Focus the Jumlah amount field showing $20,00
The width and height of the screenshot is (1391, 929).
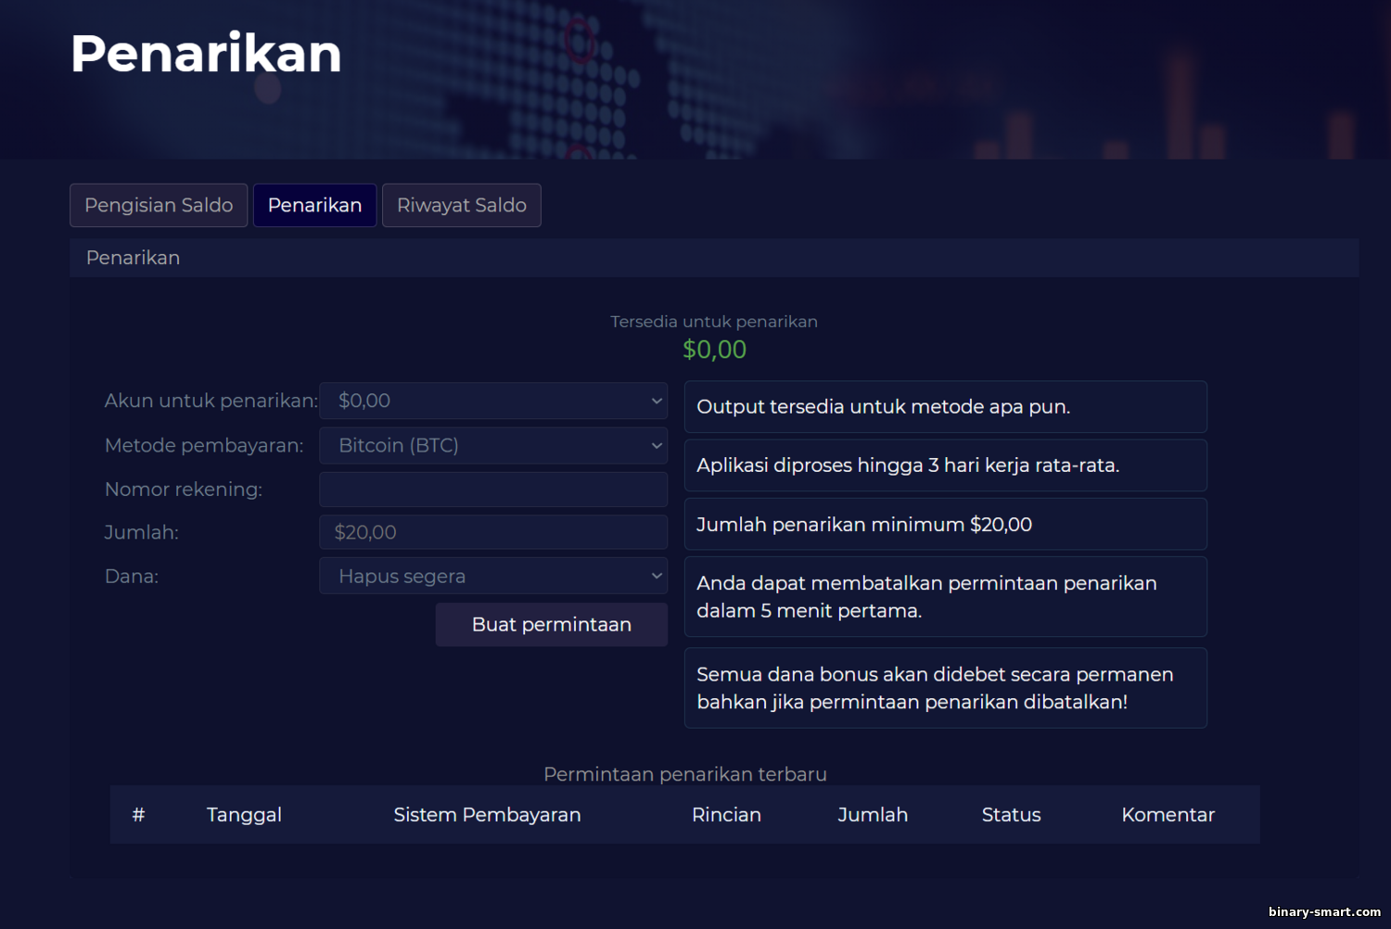click(493, 532)
